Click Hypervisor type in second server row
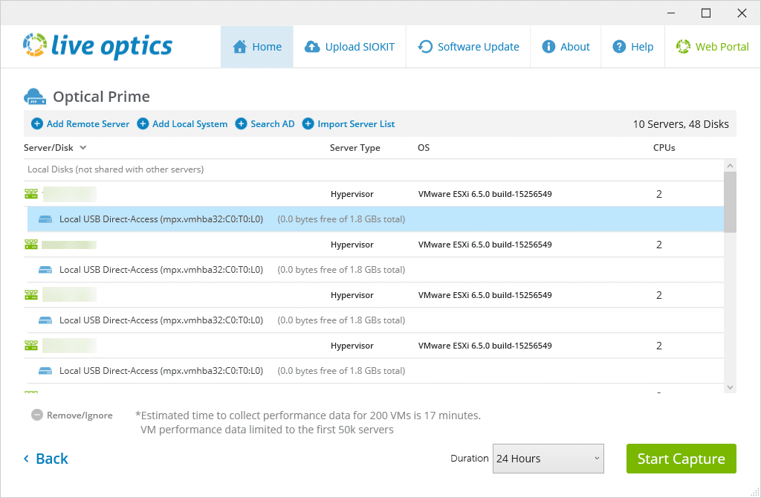761x498 pixels. (x=352, y=245)
